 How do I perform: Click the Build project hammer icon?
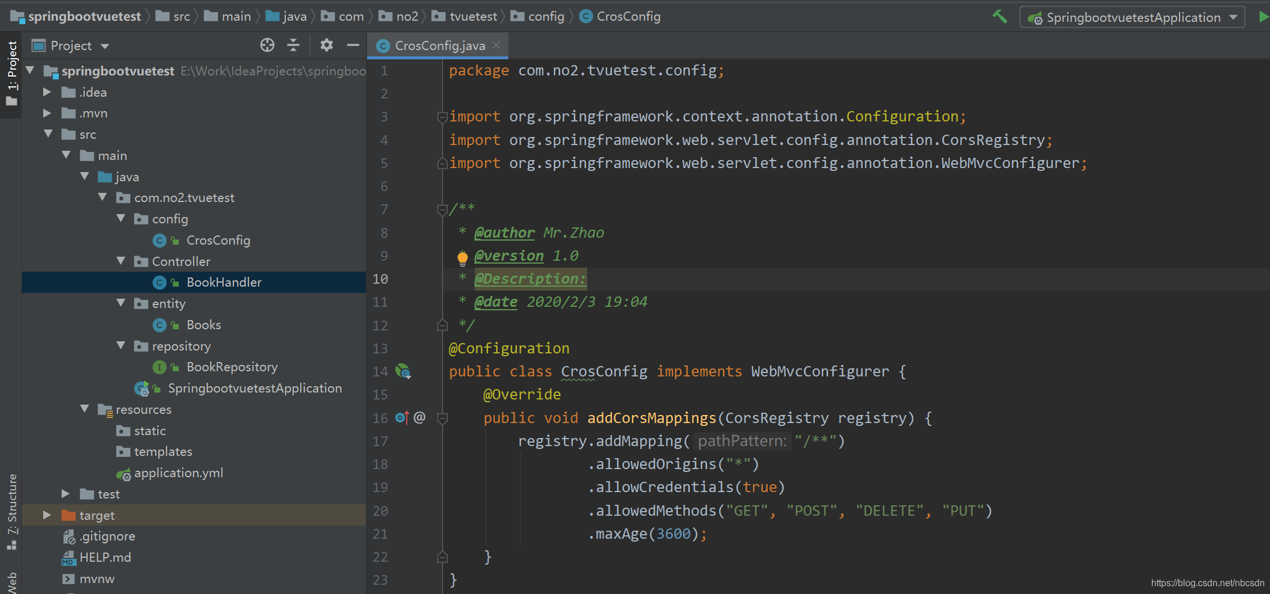coord(1000,17)
